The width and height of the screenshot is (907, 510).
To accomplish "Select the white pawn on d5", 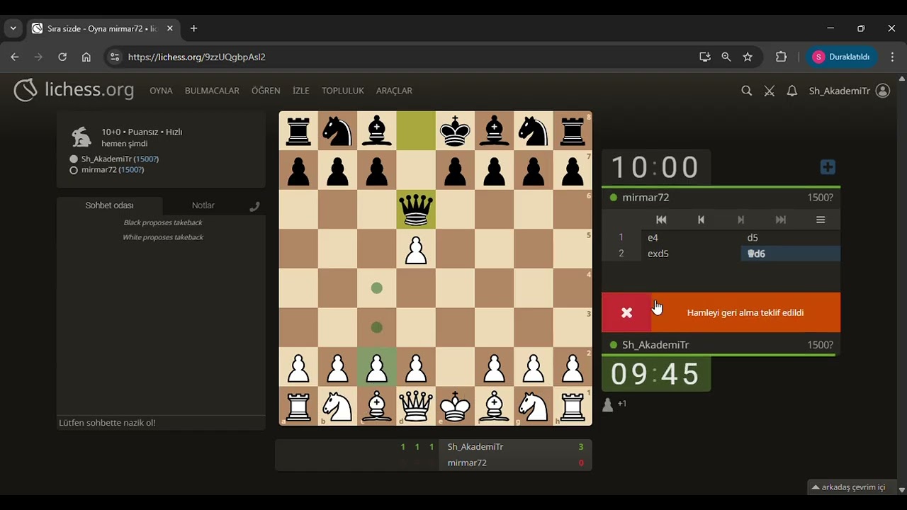I will [x=416, y=249].
